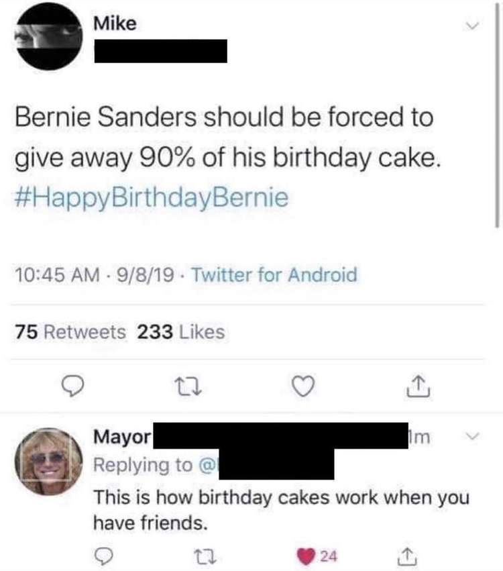Open Mike's profile via display name

(x=115, y=23)
